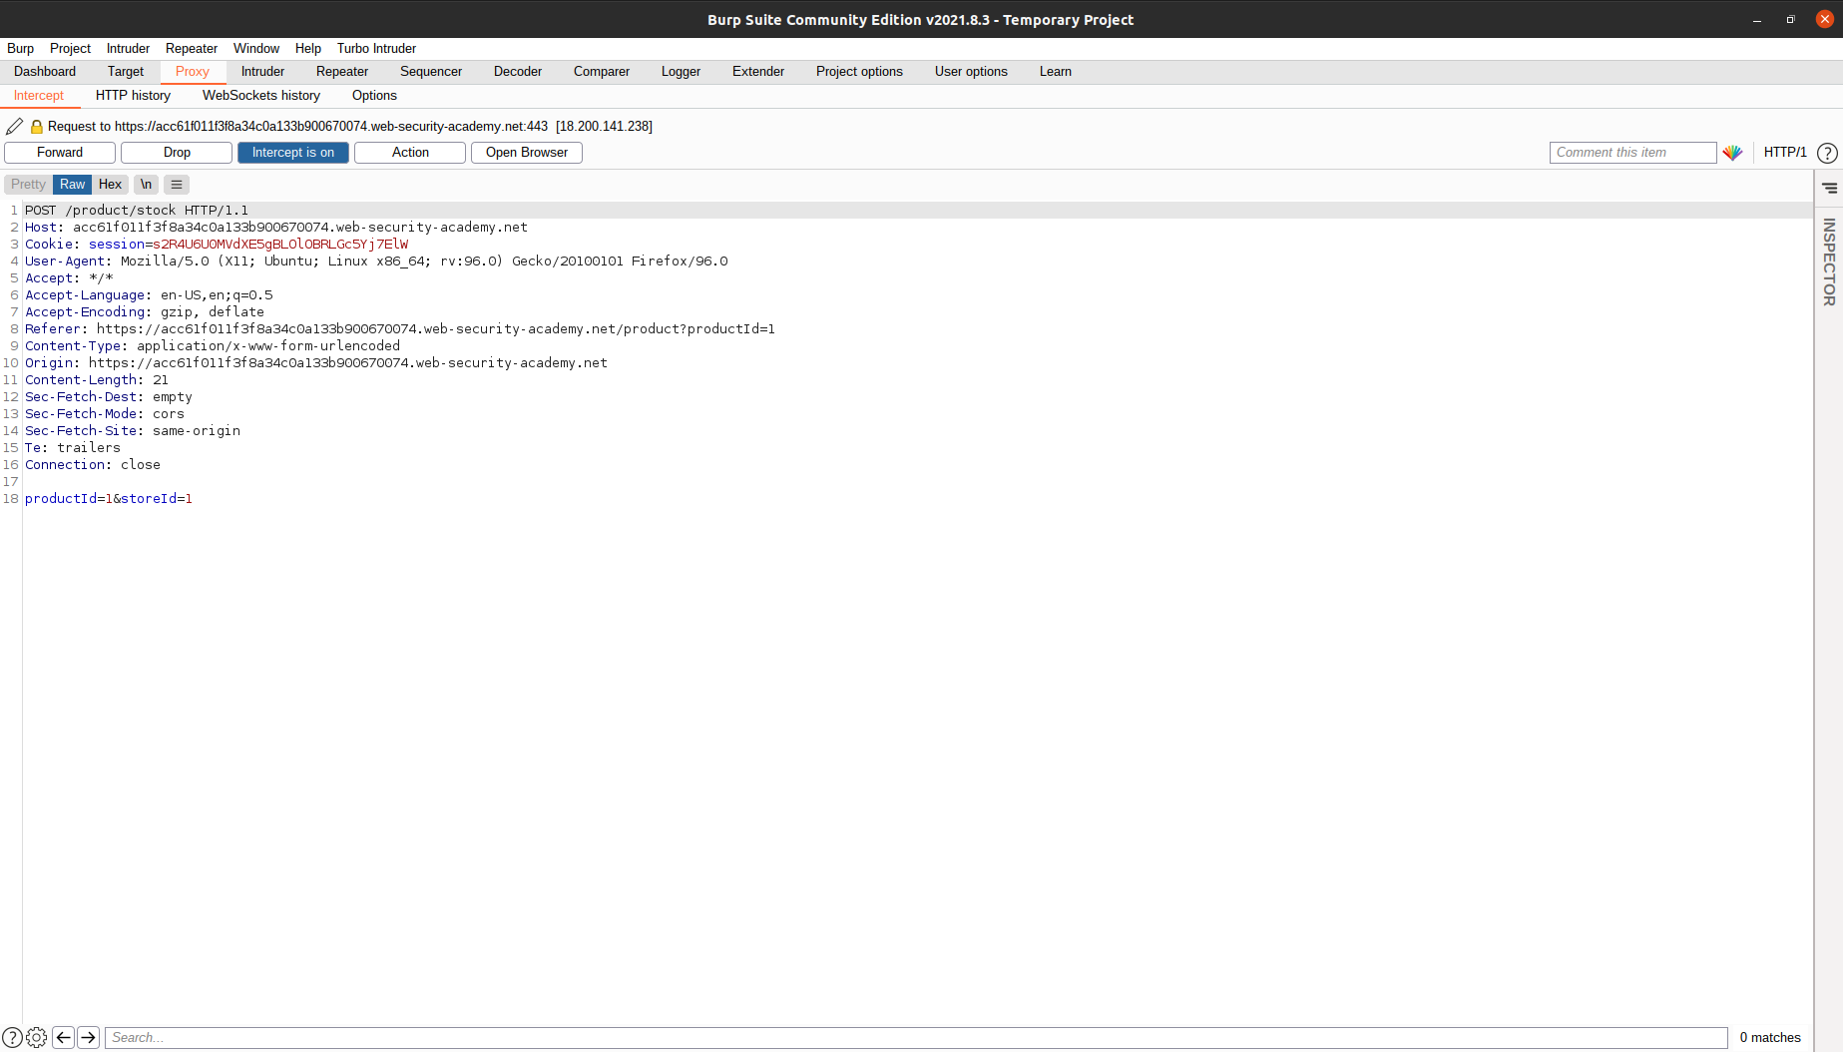Viewport: 1843px width, 1052px height.
Task: Switch to Extender tab
Action: tap(758, 72)
